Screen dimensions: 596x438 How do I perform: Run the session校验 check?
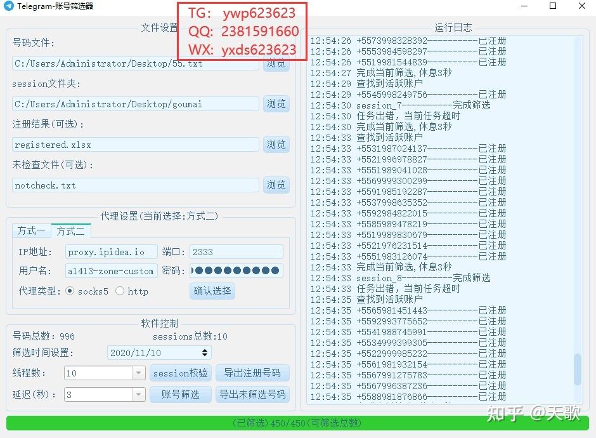coord(181,373)
